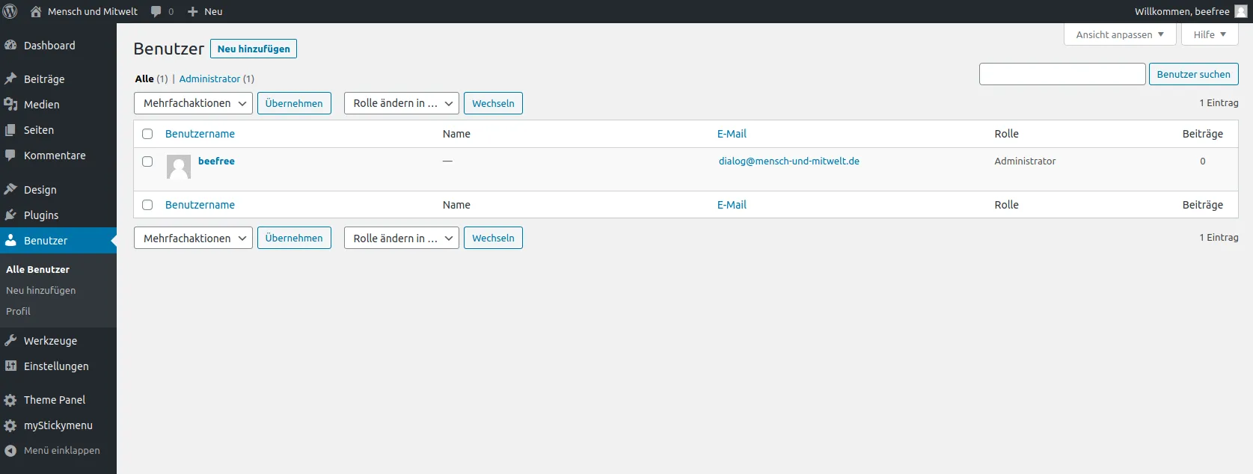This screenshot has height=474, width=1253.
Task: Expand the Ansicht anpassen panel
Action: tap(1120, 34)
